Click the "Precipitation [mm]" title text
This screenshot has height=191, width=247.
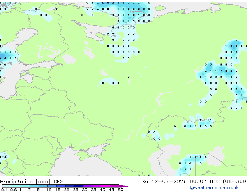(25, 182)
